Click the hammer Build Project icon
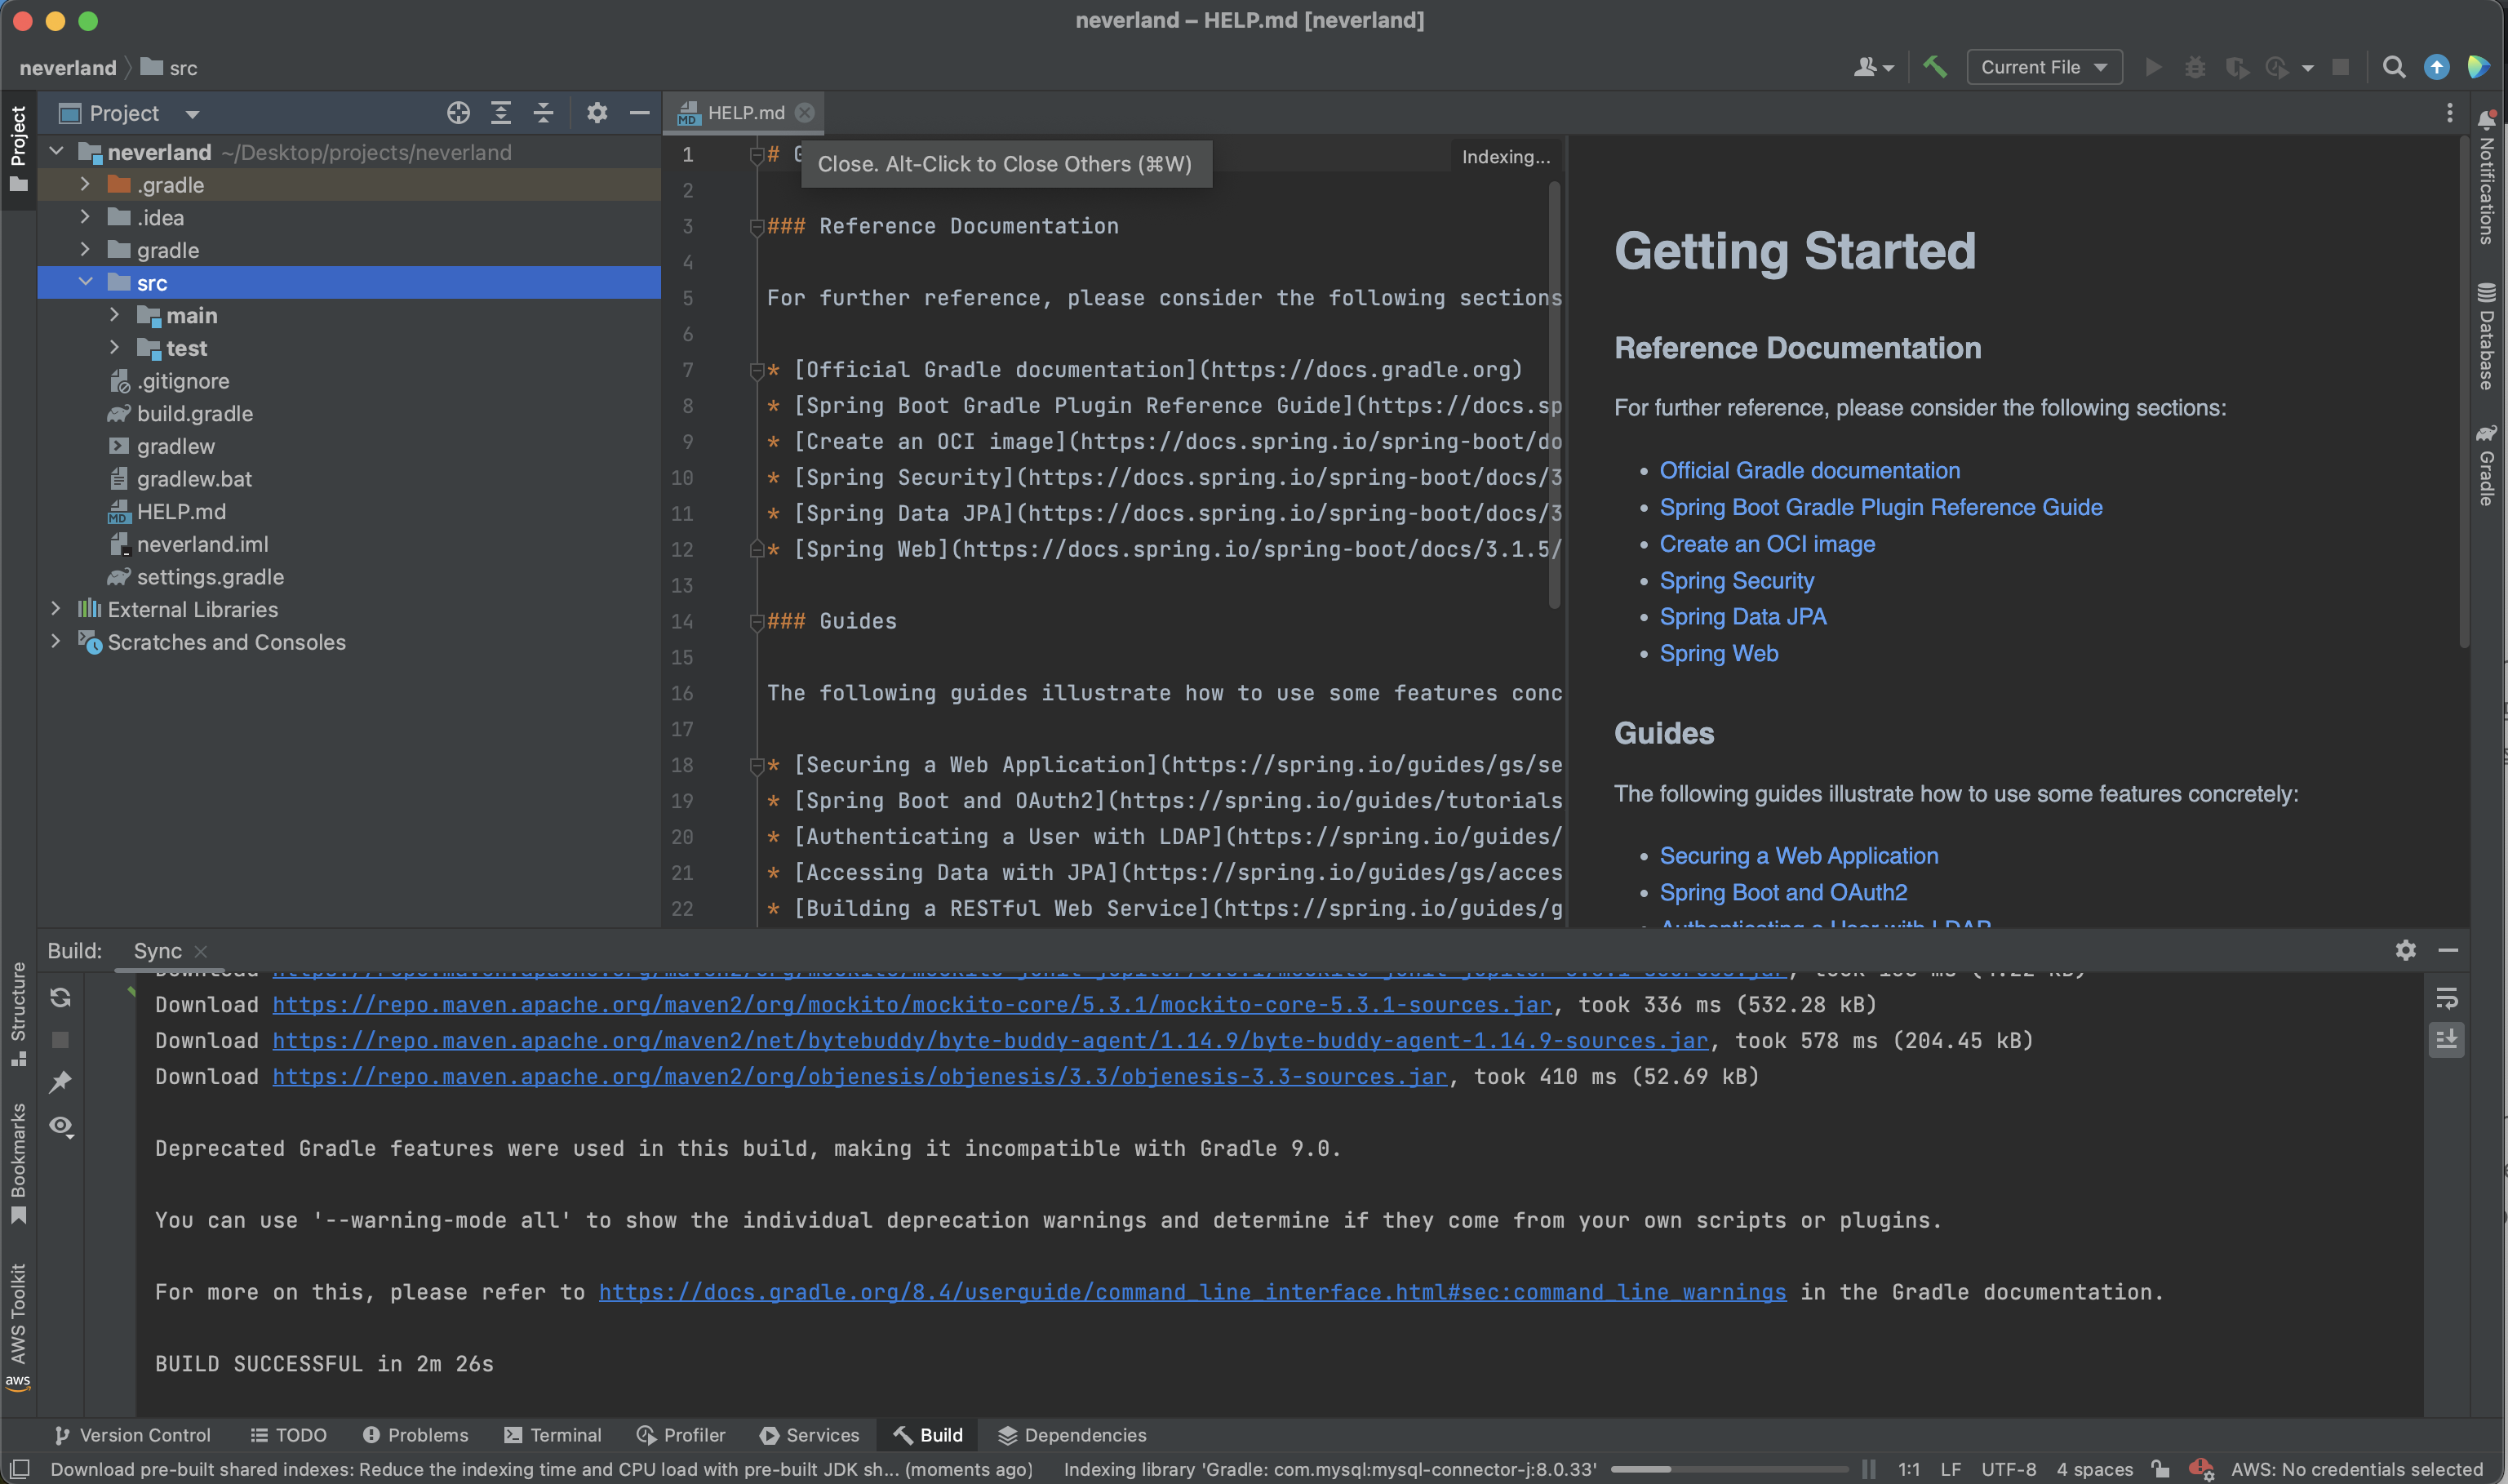The width and height of the screenshot is (2508, 1484). pyautogui.click(x=1935, y=67)
